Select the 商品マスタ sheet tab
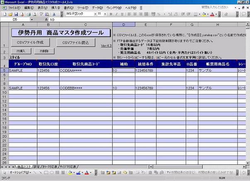Image resolution: width=250 pixels, height=181 pixels. pos(24,167)
